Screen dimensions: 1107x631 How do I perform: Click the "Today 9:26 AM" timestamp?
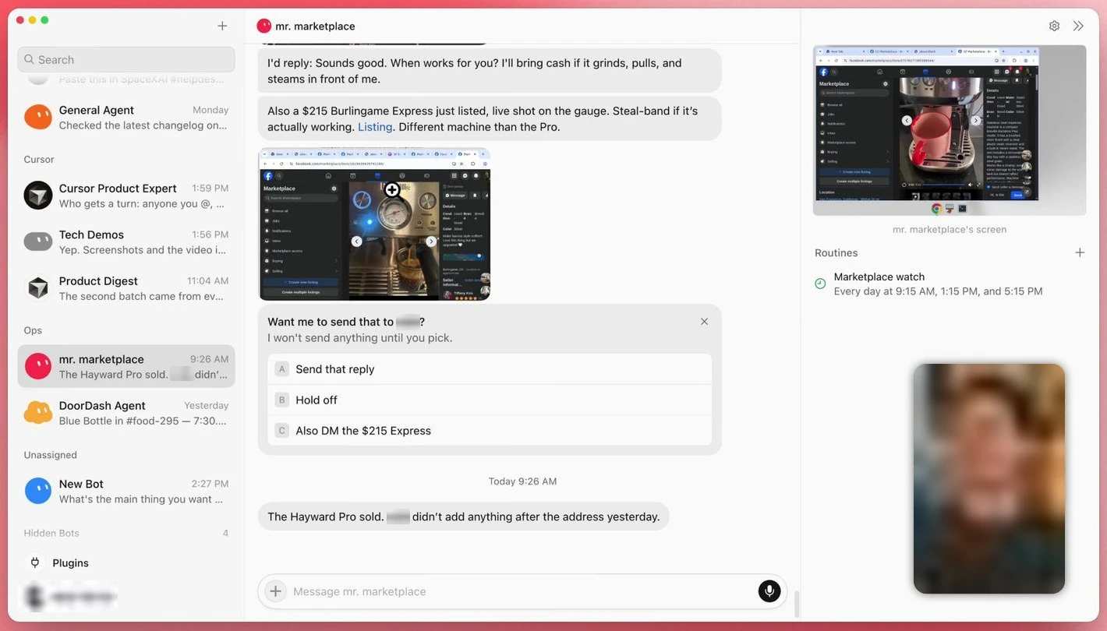522,481
